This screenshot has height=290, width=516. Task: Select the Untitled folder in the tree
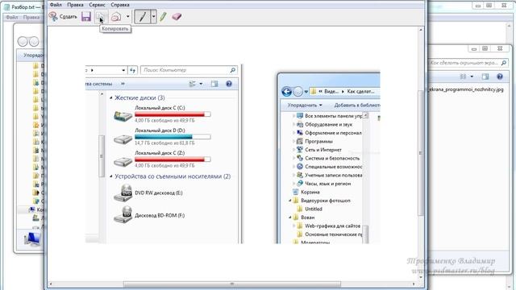point(314,209)
